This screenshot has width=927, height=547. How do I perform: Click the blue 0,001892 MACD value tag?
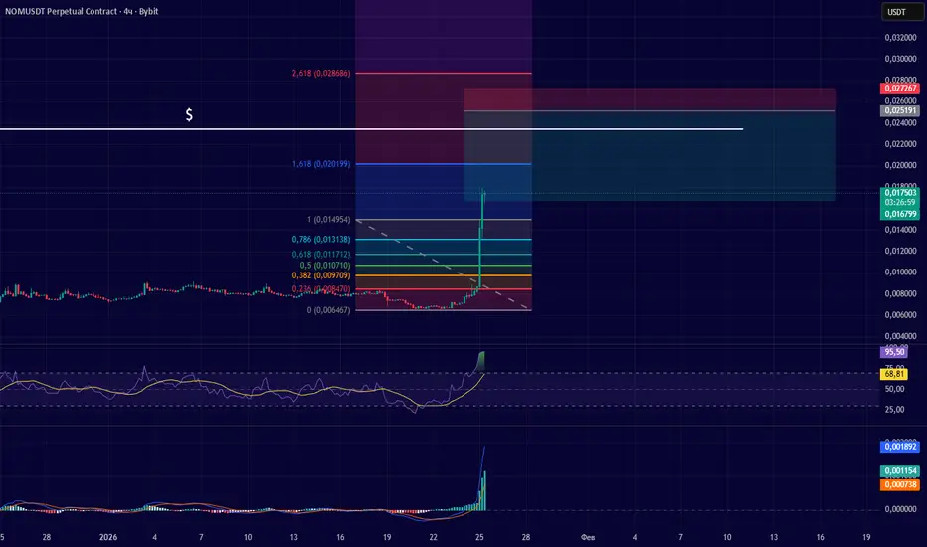pos(900,447)
